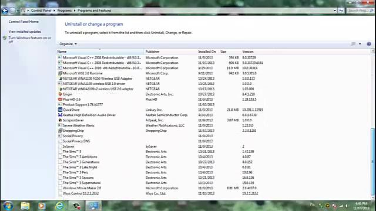
Task: Click the Microsoft WSE 3.0 Runtime icon
Action: 60,73
